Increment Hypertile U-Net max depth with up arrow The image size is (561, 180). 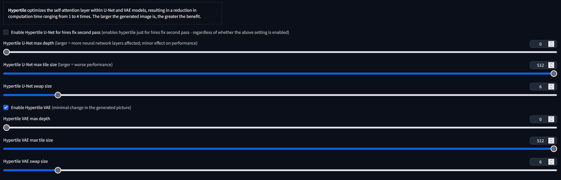(x=551, y=43)
